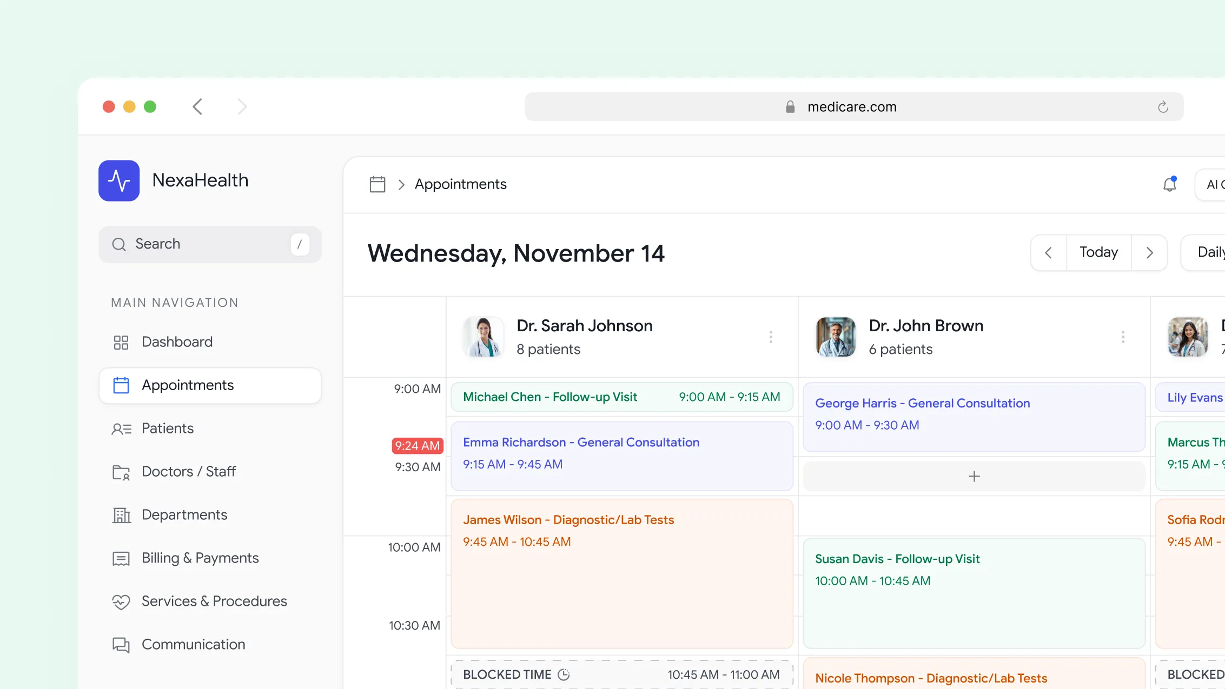Reload page with browser refresh icon
Image resolution: width=1225 pixels, height=689 pixels.
tap(1163, 107)
